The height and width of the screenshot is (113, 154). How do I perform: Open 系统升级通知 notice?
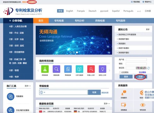(124, 48)
